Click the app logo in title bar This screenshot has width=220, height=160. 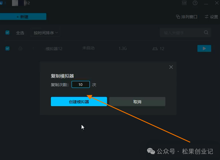click(1, 3)
